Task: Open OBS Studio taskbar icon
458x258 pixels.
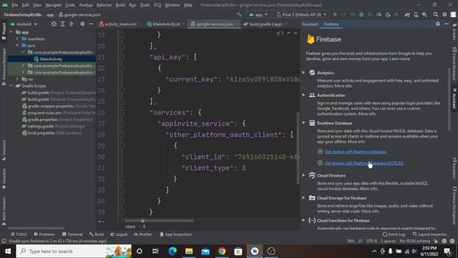Action: tap(271, 252)
